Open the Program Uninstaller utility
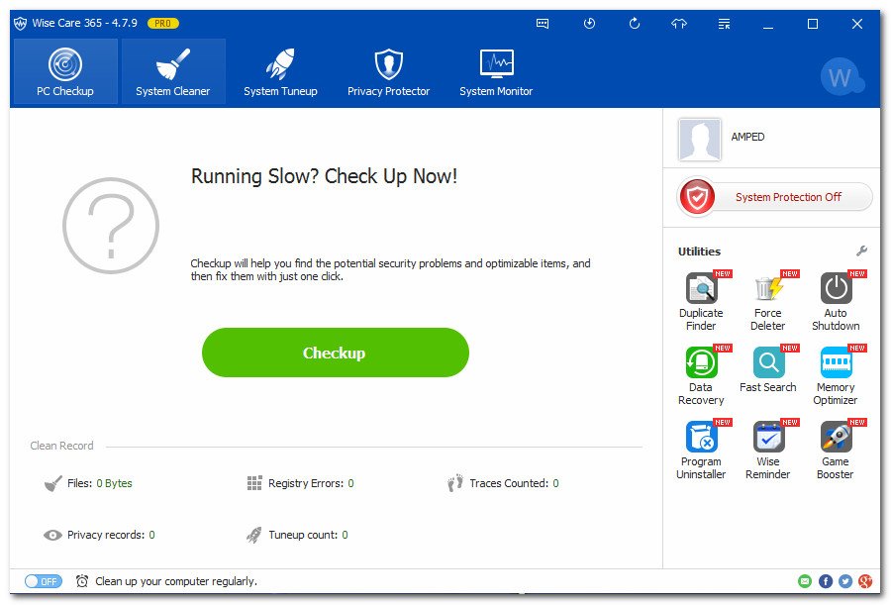The height and width of the screenshot is (605, 891). pos(701,450)
